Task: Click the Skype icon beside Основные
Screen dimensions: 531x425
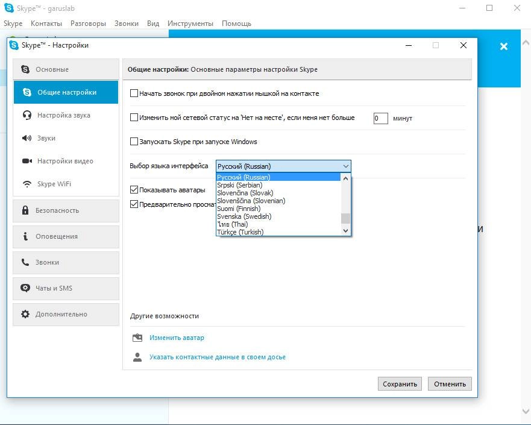Action: (25, 69)
